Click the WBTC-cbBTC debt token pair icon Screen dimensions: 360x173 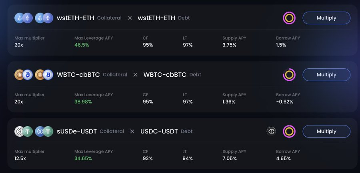click(44, 75)
